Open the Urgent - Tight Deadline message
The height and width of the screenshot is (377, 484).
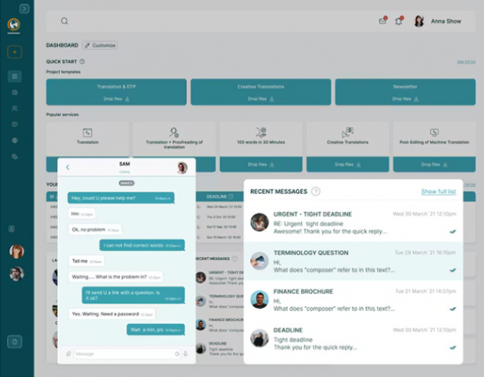coord(353,222)
